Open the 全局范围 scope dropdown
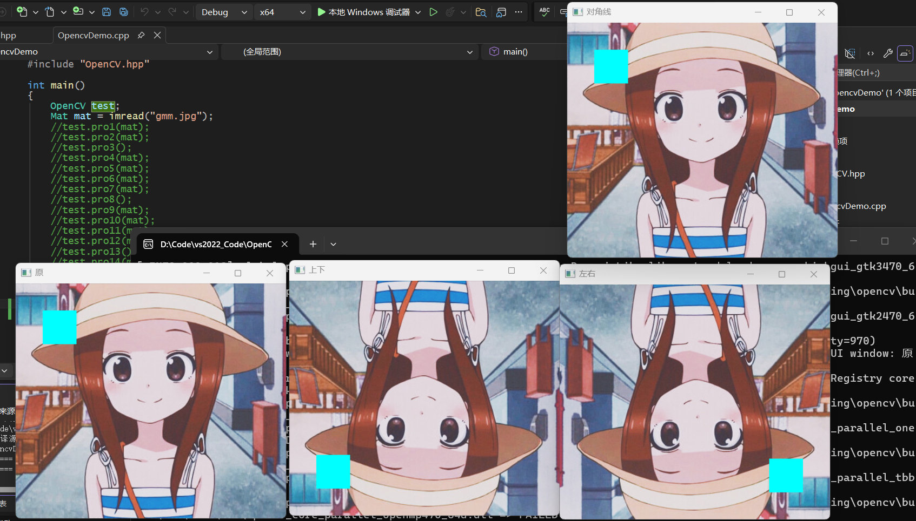The height and width of the screenshot is (521, 916). coord(349,52)
